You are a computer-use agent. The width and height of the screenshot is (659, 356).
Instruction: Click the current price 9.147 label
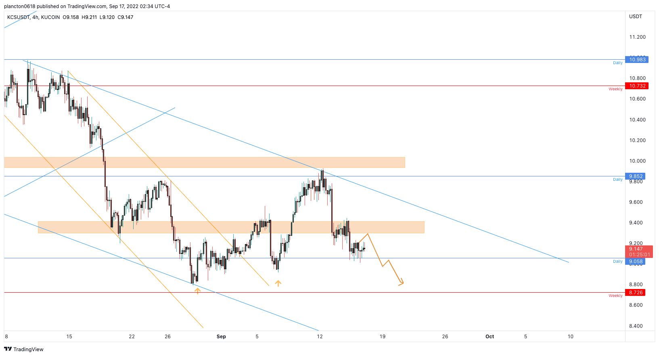click(636, 249)
